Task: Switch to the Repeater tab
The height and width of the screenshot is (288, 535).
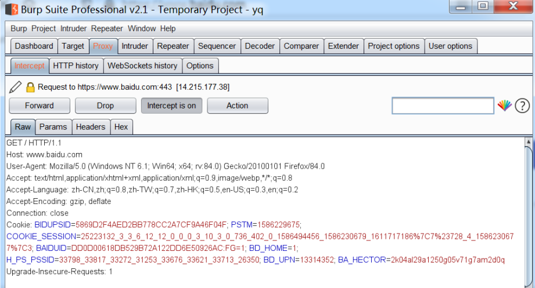Action: [x=173, y=46]
